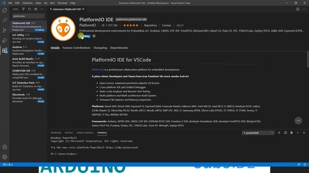Image resolution: width=309 pixels, height=173 pixels.
Task: Install the IoT Utility extension
Action: click(41, 42)
